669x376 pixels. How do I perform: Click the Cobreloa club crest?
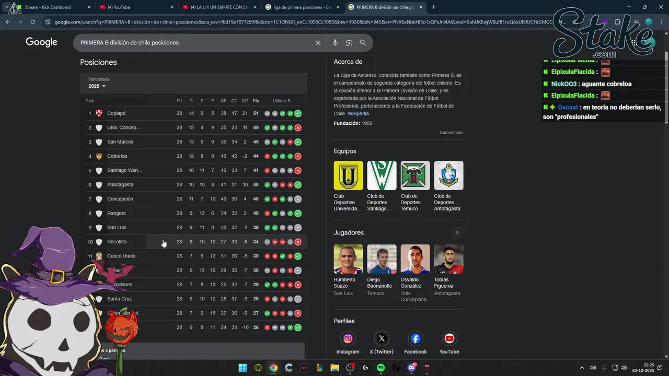[99, 156]
